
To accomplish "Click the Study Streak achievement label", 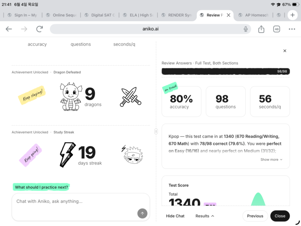I will coord(64,132).
